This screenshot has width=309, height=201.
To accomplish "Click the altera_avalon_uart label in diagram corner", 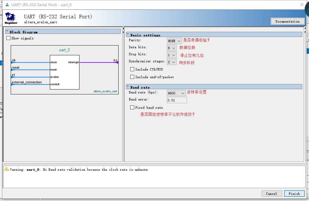I will (x=105, y=91).
